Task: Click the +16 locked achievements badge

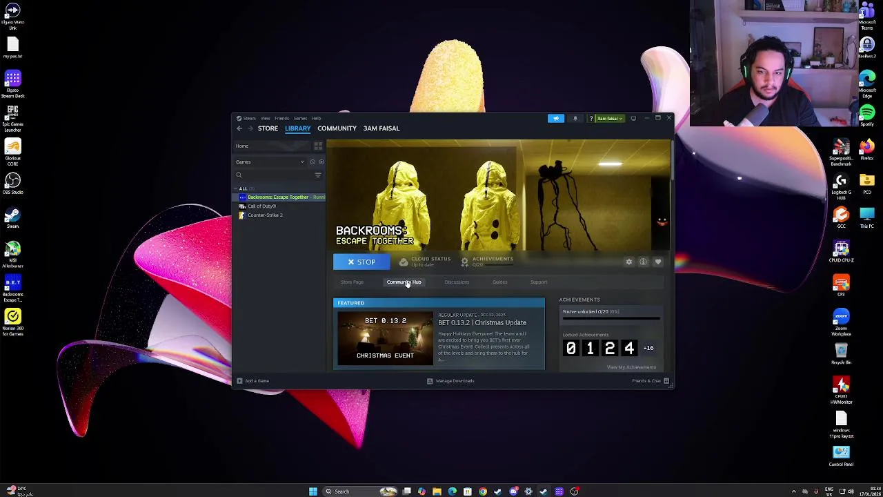Action: [648, 348]
